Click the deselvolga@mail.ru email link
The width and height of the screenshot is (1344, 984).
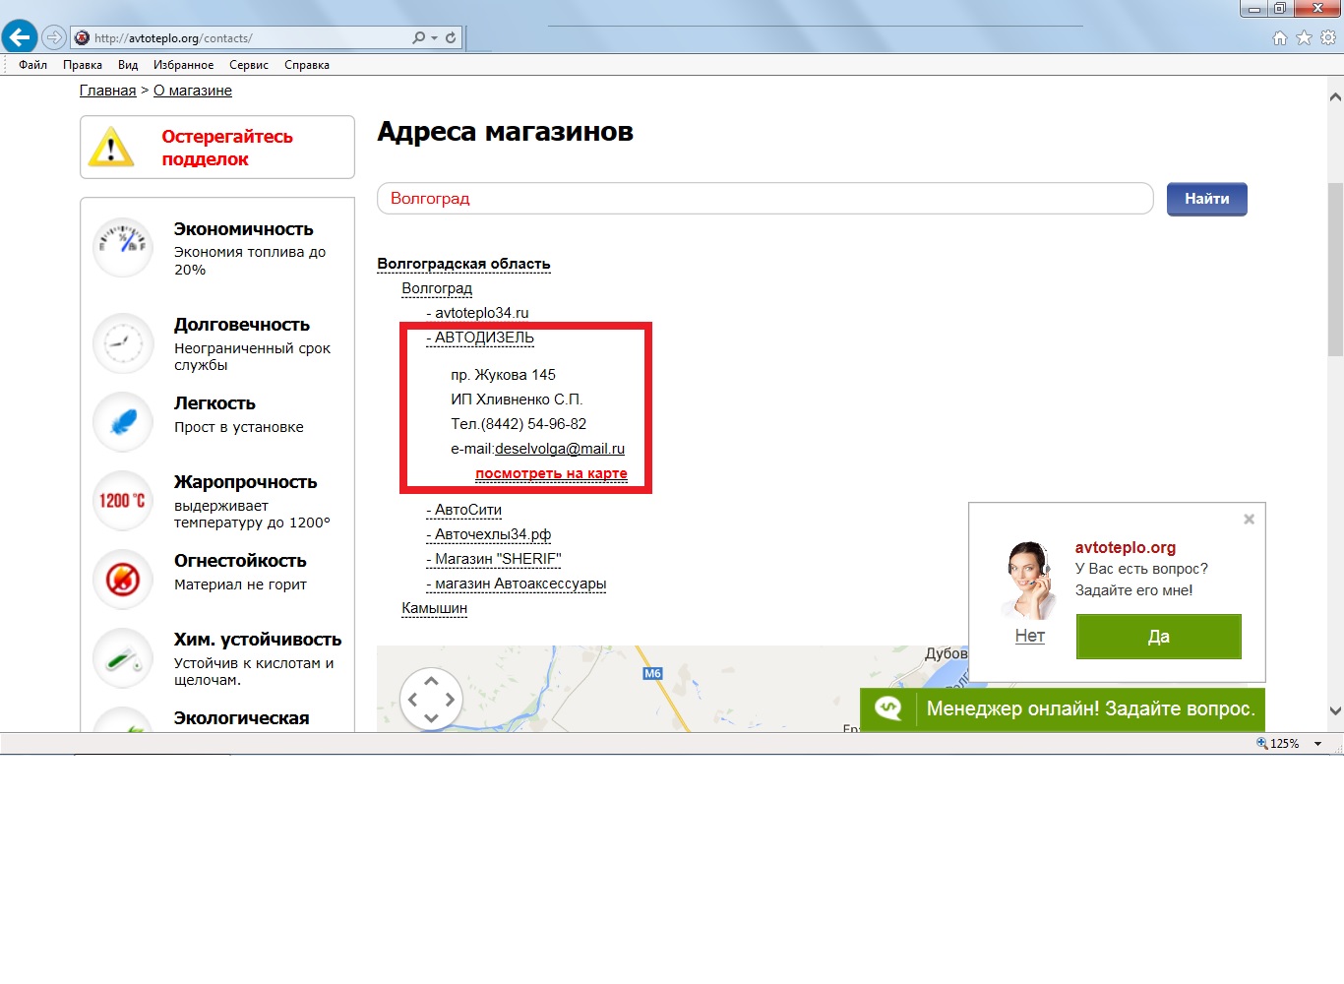pyautogui.click(x=560, y=449)
